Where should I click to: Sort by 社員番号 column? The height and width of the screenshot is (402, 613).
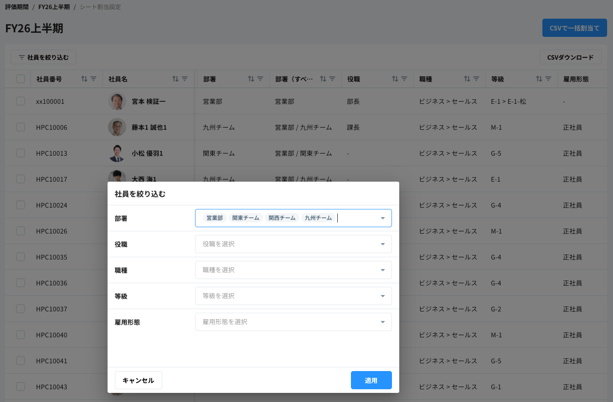click(x=84, y=79)
